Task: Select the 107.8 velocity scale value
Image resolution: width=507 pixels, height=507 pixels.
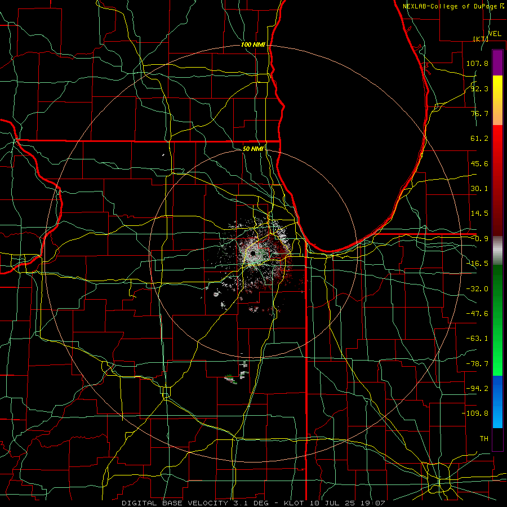Action: click(x=477, y=63)
